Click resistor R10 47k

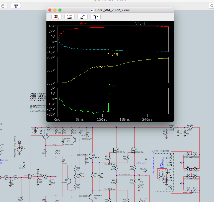click(x=56, y=152)
